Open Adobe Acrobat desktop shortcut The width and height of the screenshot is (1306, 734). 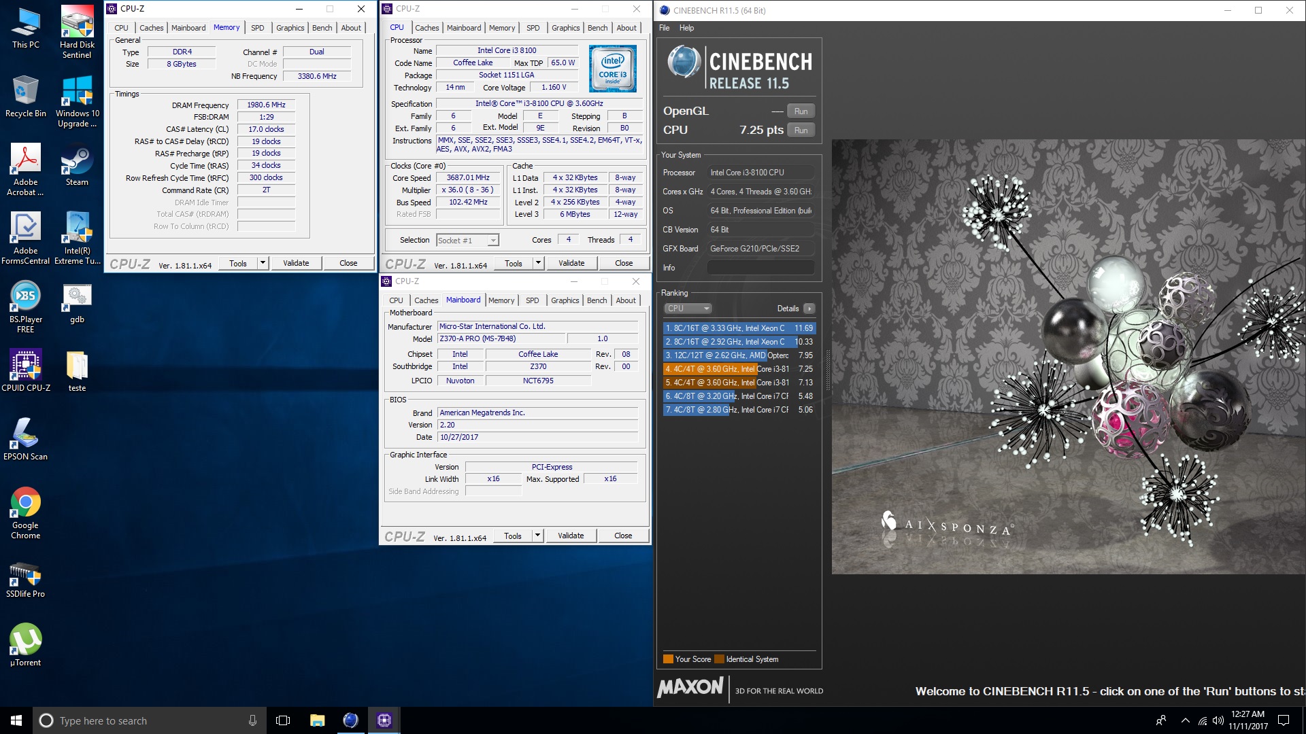pyautogui.click(x=26, y=170)
